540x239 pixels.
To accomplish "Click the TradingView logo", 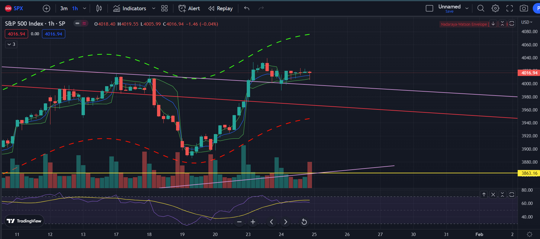I will (x=24, y=221).
